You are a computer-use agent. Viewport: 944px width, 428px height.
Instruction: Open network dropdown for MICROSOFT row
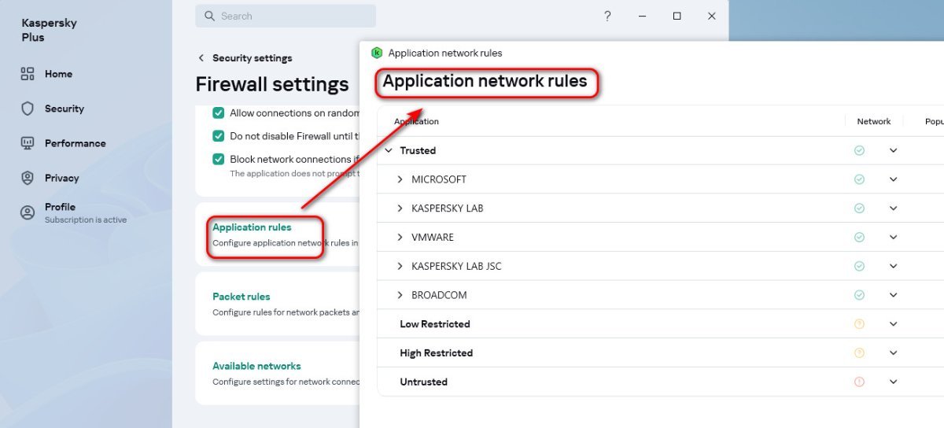point(893,179)
